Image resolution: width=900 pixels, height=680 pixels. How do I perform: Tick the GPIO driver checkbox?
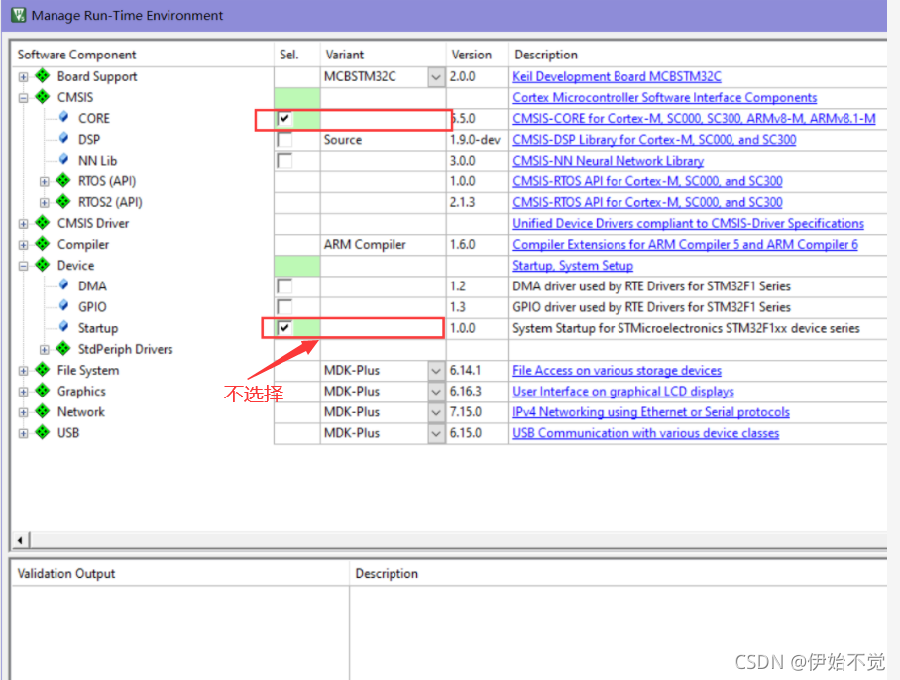[x=284, y=307]
